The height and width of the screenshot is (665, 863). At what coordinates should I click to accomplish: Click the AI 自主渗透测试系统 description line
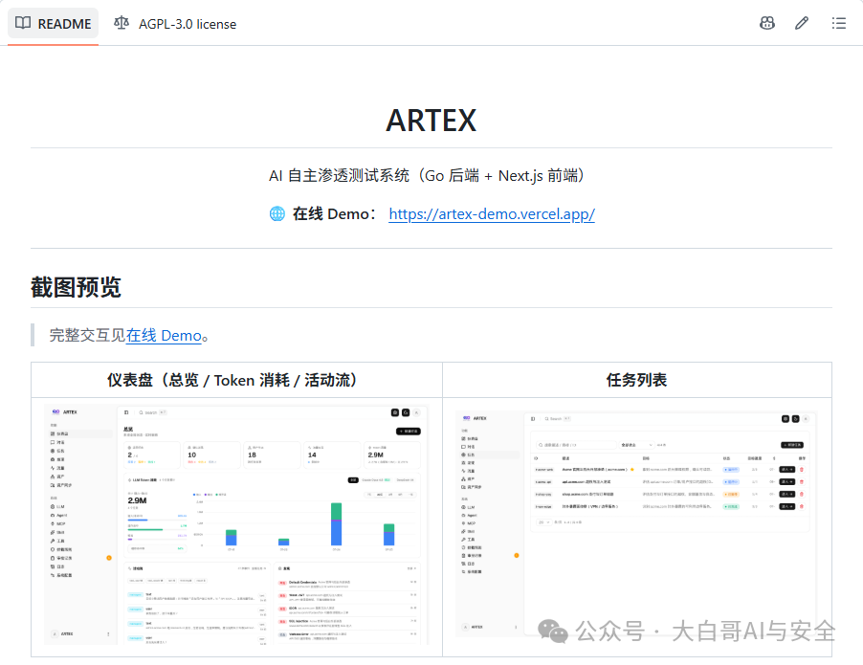(x=426, y=176)
